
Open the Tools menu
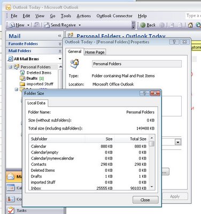coord(66,16)
